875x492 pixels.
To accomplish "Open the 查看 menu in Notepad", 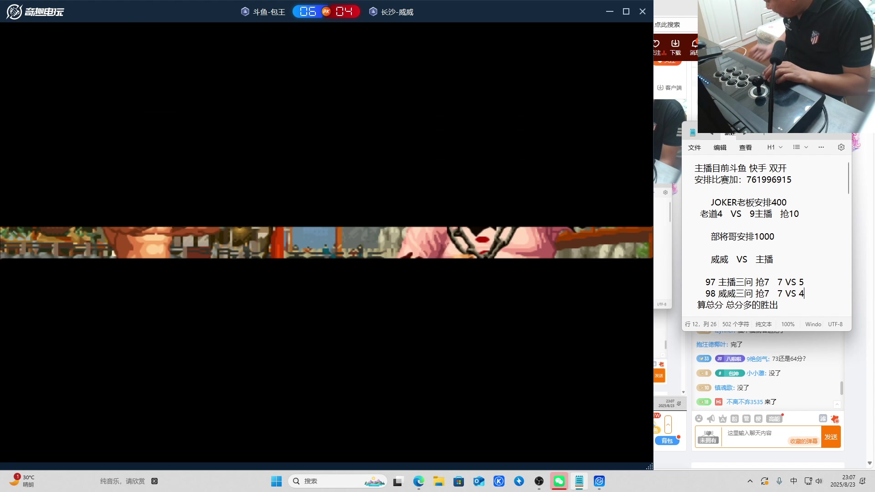I will pos(745,148).
